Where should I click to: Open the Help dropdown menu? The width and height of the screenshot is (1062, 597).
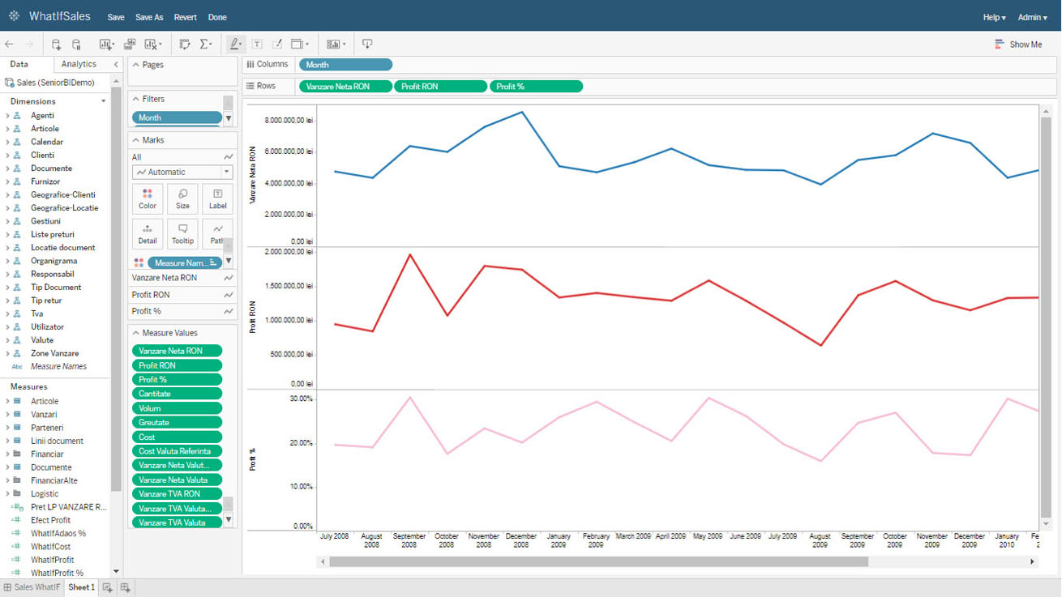[994, 17]
